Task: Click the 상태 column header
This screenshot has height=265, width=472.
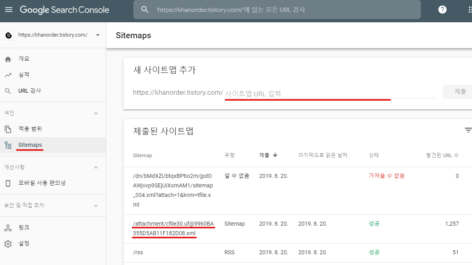Action: pos(373,155)
